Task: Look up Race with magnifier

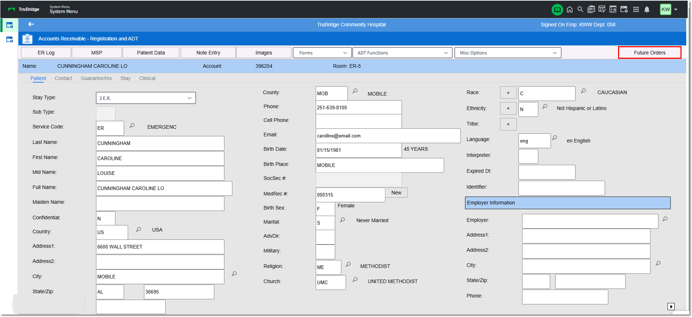Action: click(583, 91)
